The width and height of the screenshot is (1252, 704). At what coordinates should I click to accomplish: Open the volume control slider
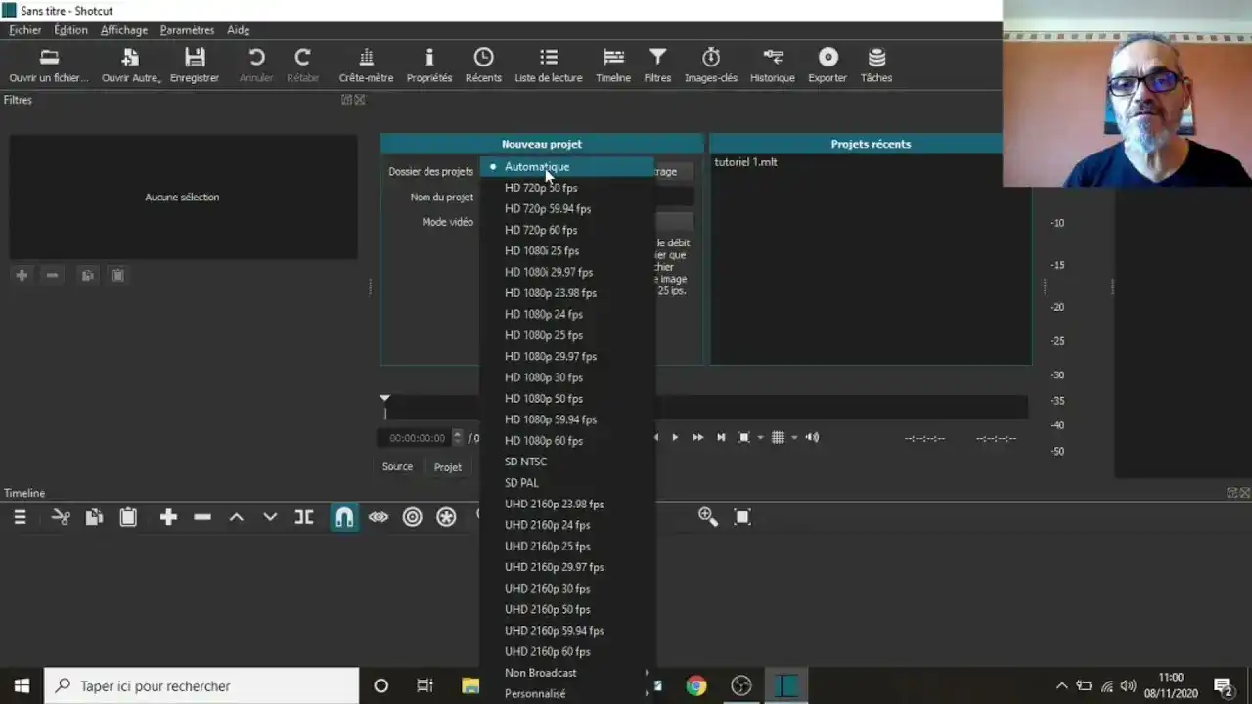coord(812,437)
